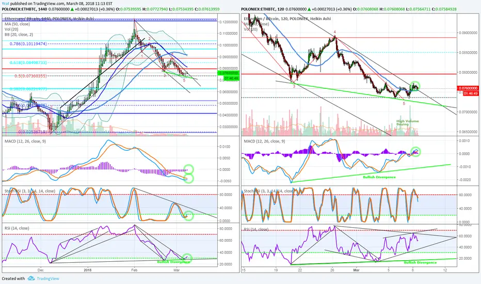This screenshot has width=481, height=284.
Task: Click right chart 'RSI (14, close)' label
Action: pos(256,229)
